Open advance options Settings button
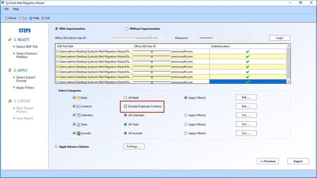317x178 pixels. [134, 146]
